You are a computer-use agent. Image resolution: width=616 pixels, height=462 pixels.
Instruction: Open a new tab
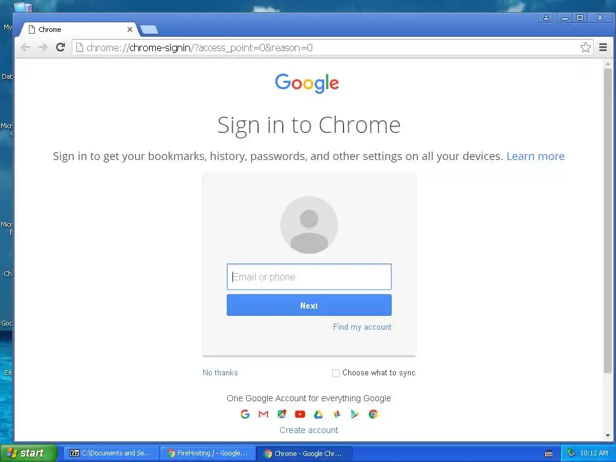pos(149,29)
